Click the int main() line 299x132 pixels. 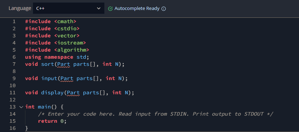(44, 107)
